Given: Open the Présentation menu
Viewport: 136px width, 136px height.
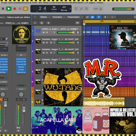Looking at the screenshot, I should point(75,17).
